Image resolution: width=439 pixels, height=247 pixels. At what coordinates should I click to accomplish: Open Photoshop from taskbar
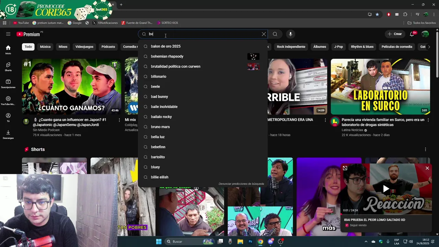[250, 242]
